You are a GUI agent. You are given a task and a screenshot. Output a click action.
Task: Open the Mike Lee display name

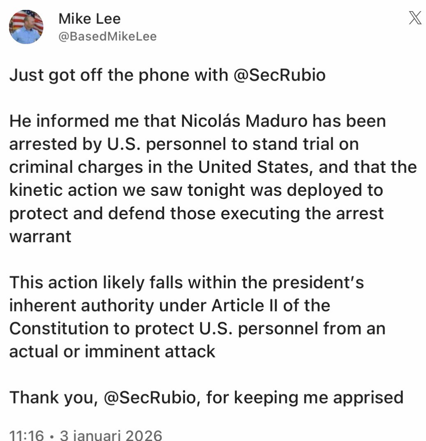(90, 18)
